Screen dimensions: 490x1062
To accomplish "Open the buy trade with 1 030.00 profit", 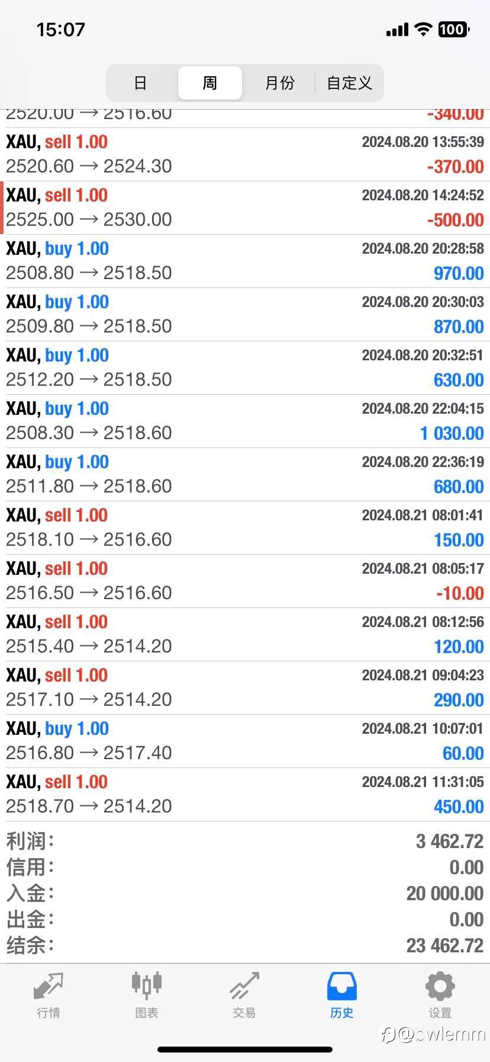I will click(x=245, y=421).
